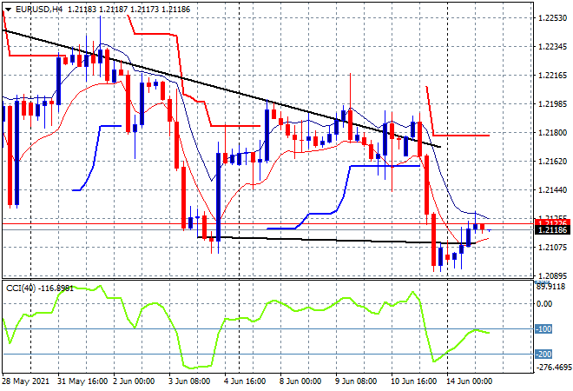Click the 0.00 CCI scale label
573x391 pixels.
point(544,303)
